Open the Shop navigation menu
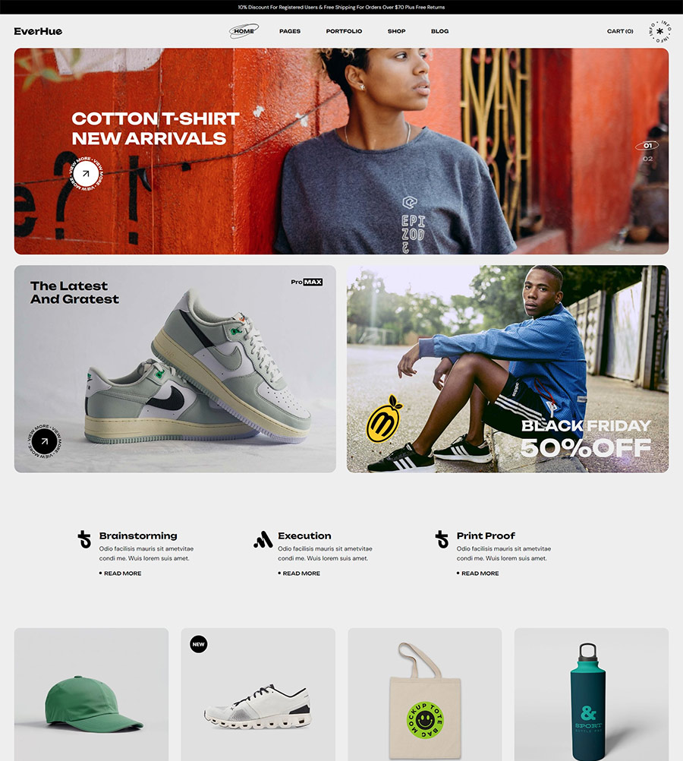 tap(396, 31)
